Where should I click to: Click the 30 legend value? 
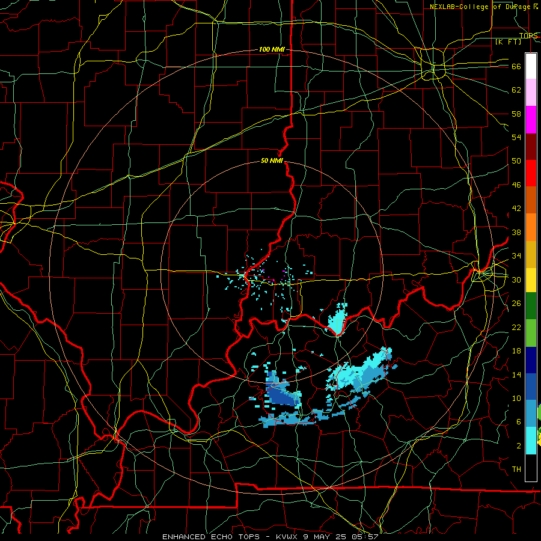point(516,280)
